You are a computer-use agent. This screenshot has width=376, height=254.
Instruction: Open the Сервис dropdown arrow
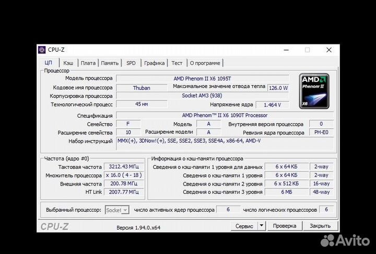[x=262, y=226]
